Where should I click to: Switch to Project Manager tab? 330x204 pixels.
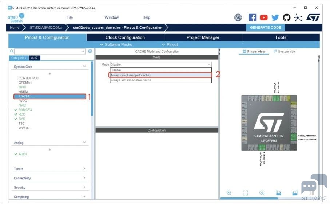(203, 37)
